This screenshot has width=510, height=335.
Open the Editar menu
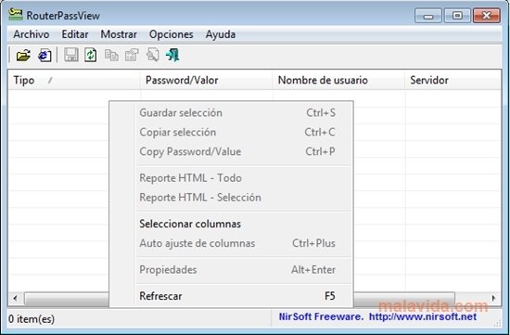click(x=75, y=34)
